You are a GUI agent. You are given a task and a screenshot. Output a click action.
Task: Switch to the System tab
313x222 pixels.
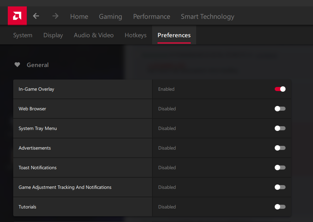23,35
